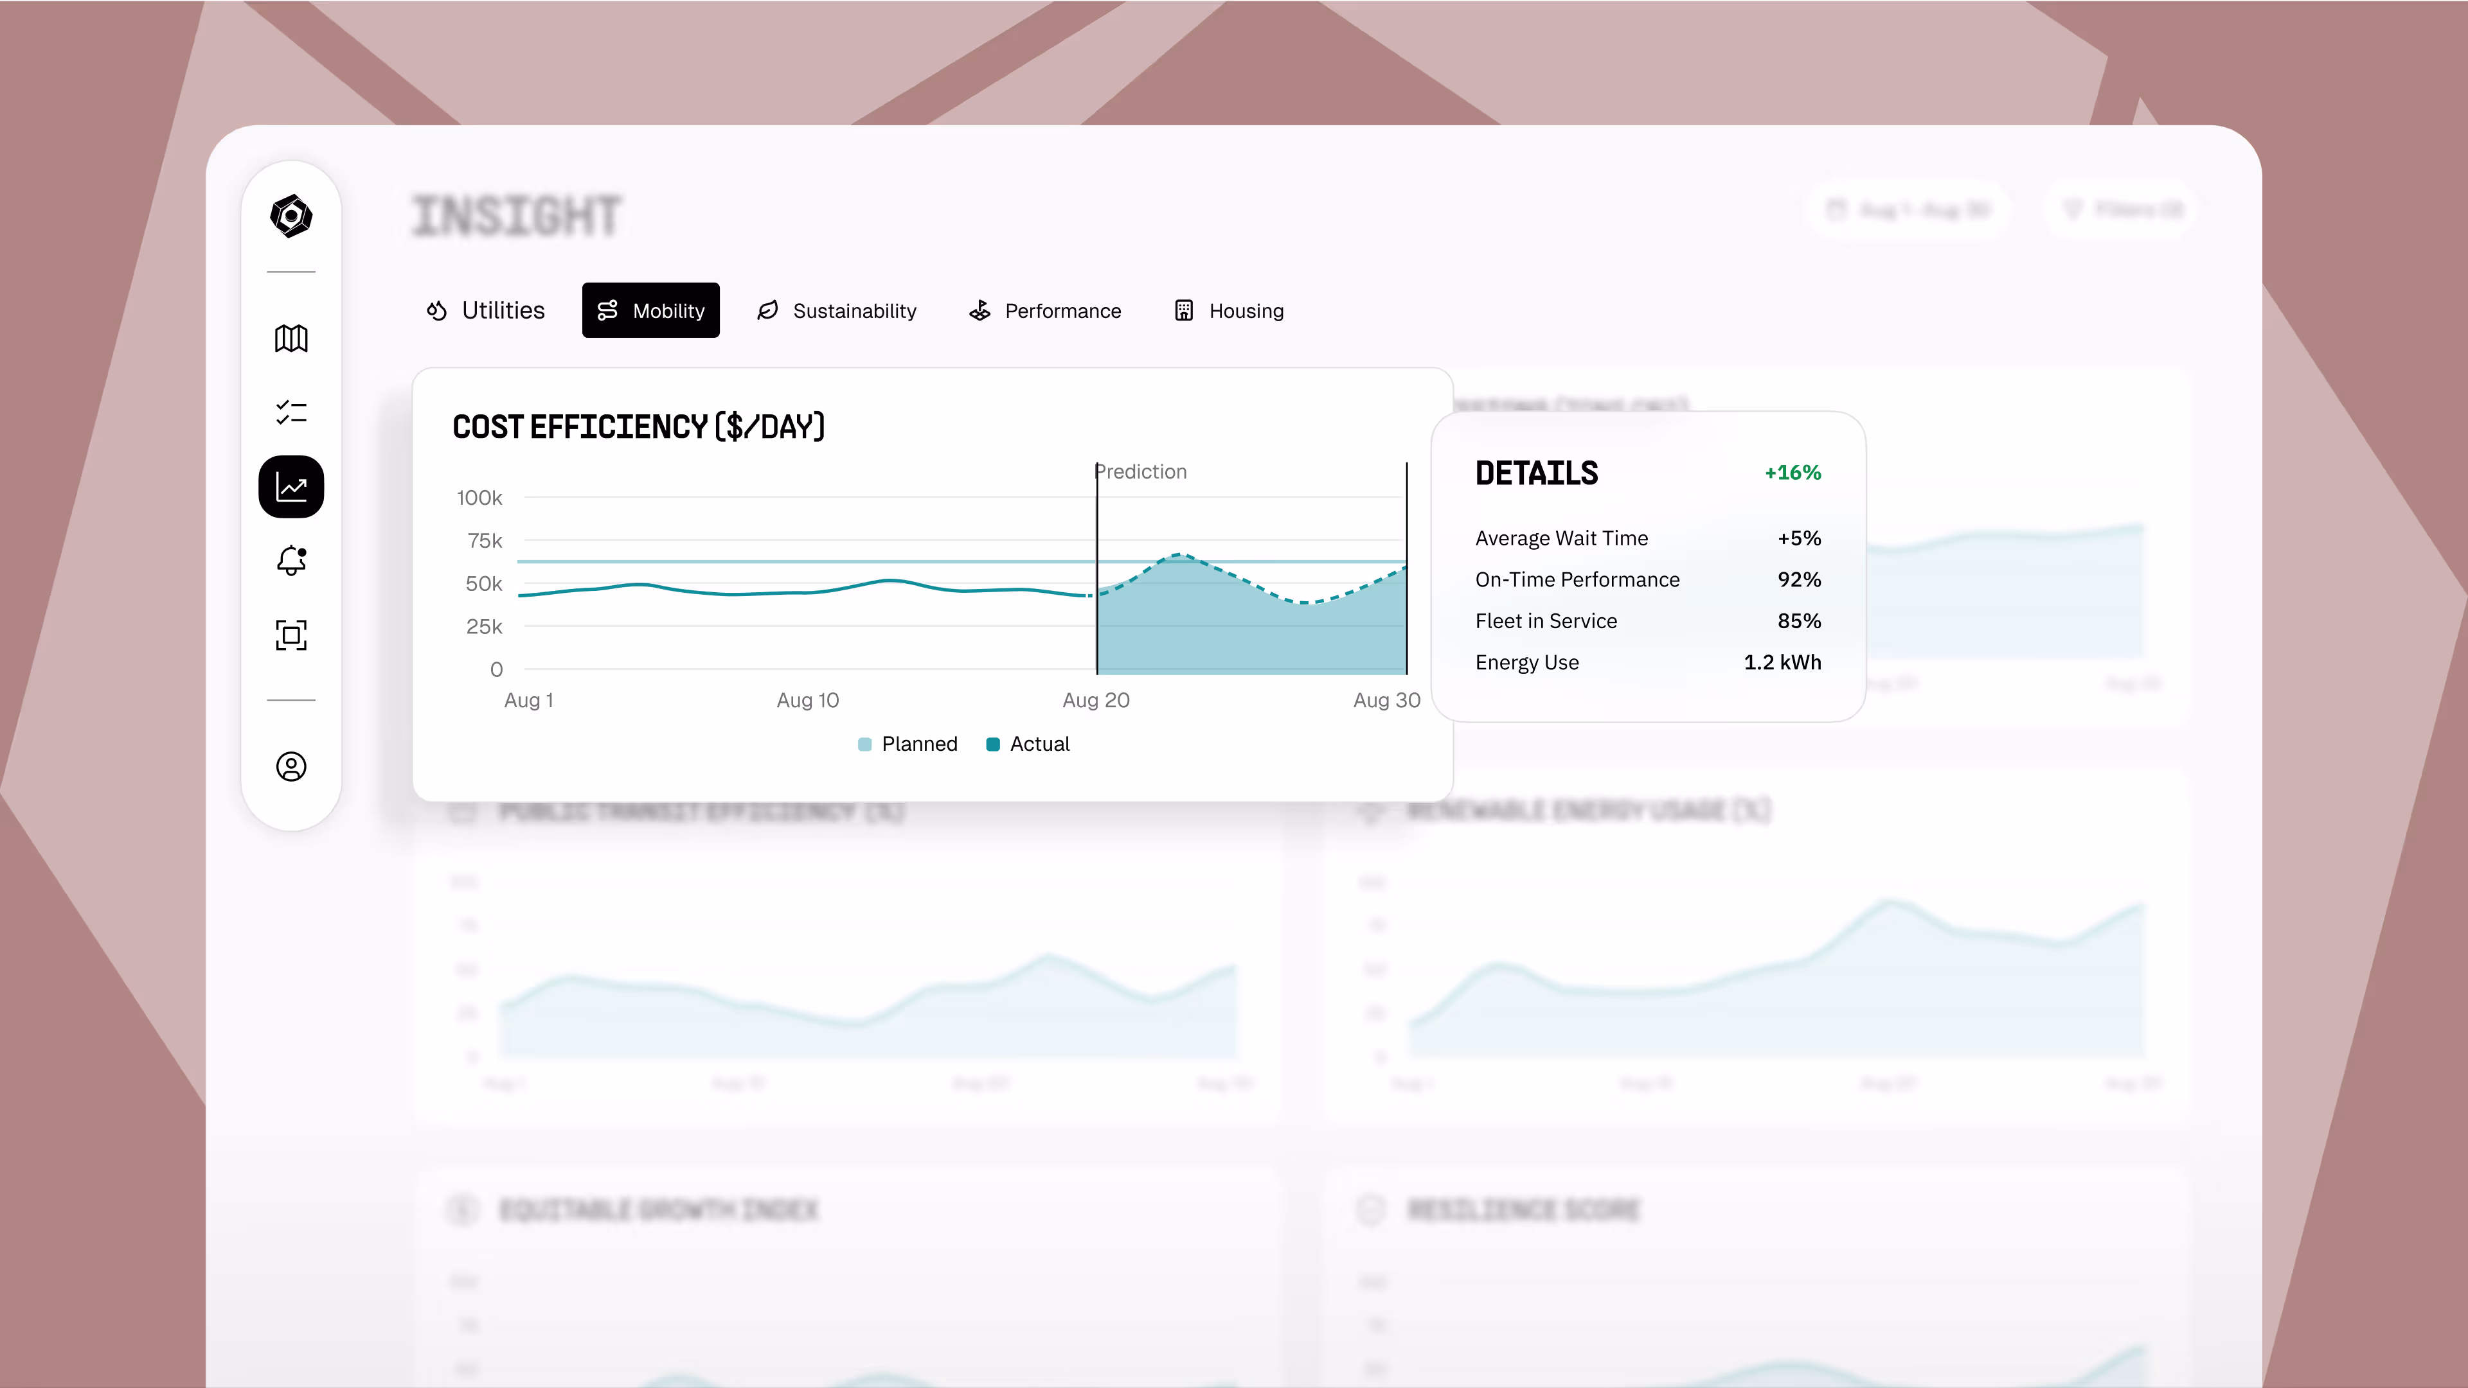Click the teal Actual legend color swatch
The width and height of the screenshot is (2468, 1388).
point(994,744)
